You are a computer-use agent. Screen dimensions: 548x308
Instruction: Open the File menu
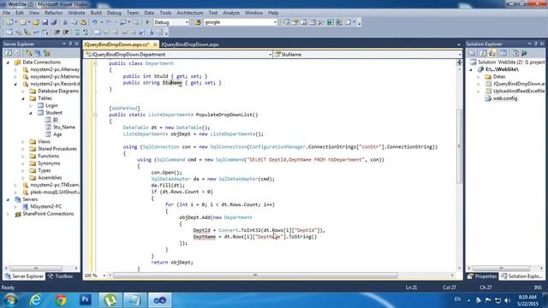[6, 13]
